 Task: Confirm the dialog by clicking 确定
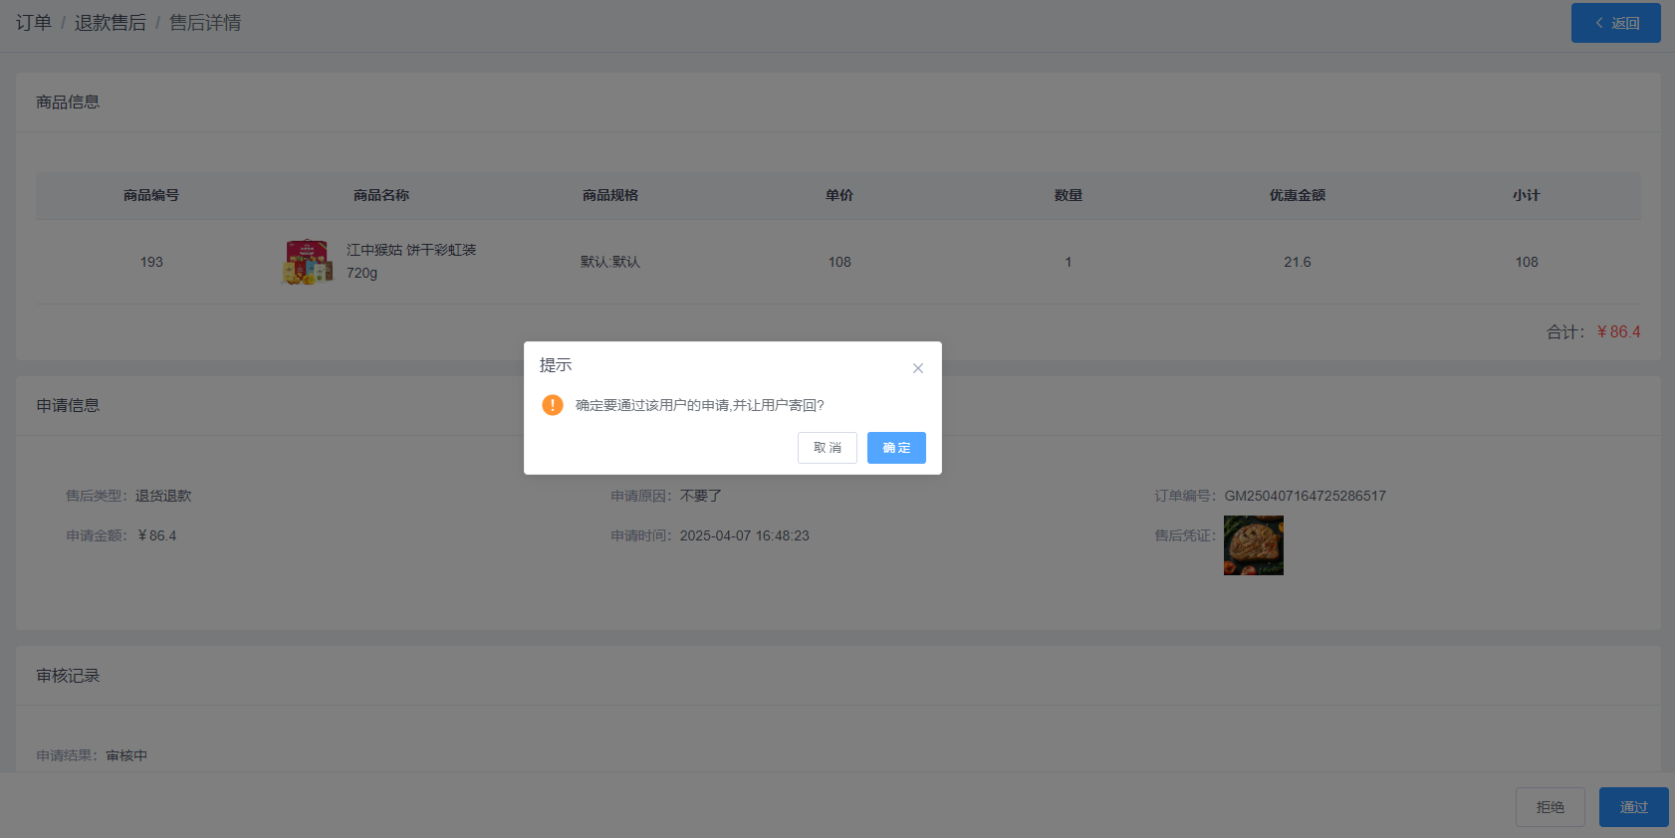(x=895, y=448)
